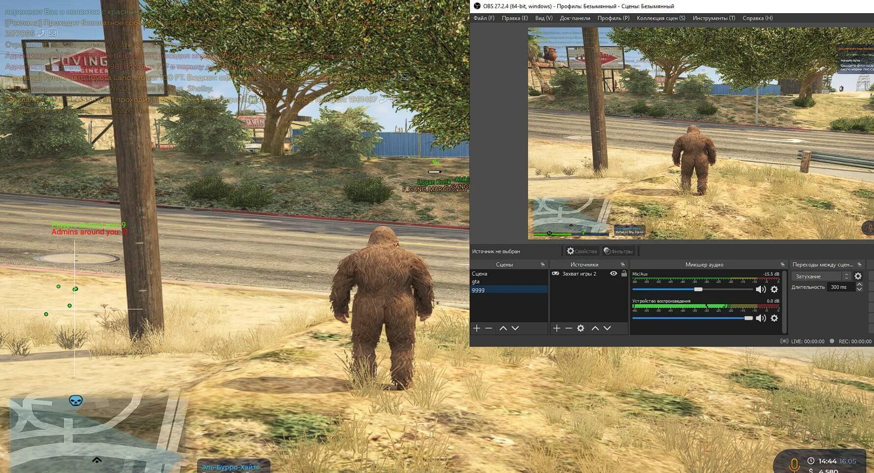Click Свойства button
This screenshot has height=473, width=874.
[581, 251]
